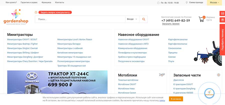Viewport: 225px width, 105px height.
Task: Click the search magnifier button
Action: click(x=143, y=19)
